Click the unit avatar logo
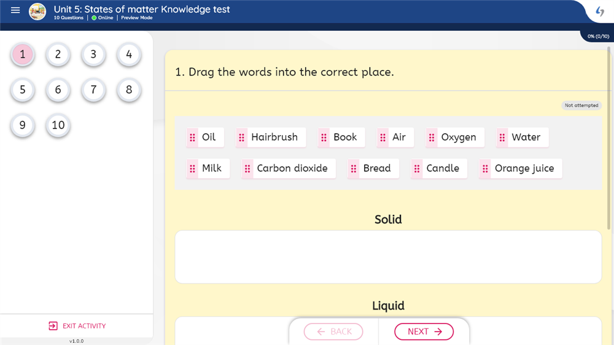 point(37,11)
